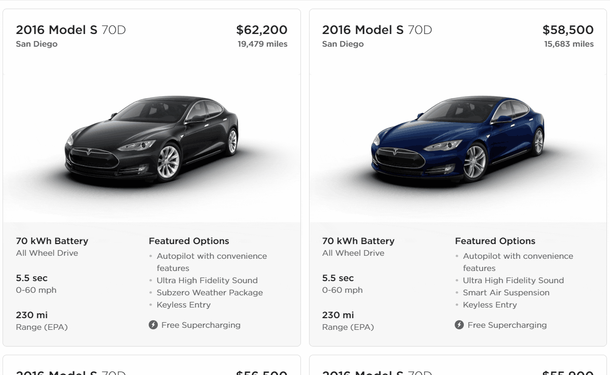610x375 pixels.
Task: Click 230 mi range on the blue car card
Action: point(338,315)
